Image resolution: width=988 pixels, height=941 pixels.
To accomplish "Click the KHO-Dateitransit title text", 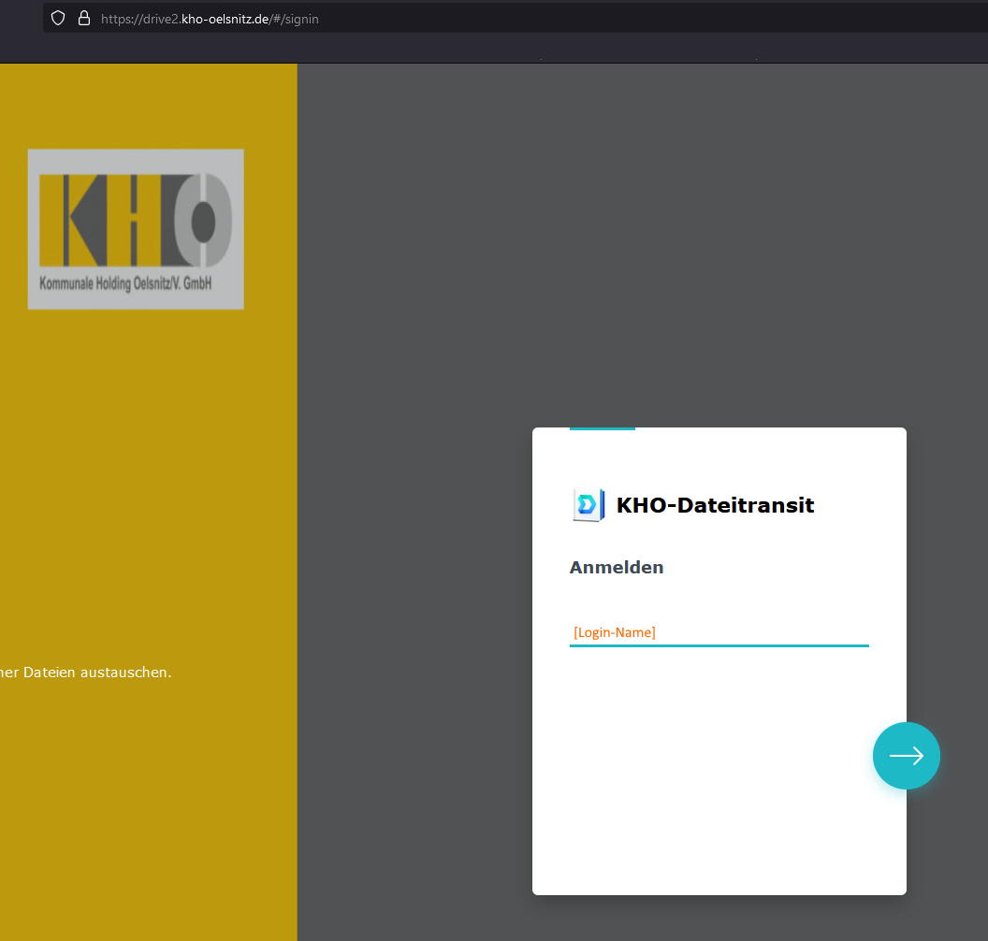I will (x=715, y=505).
